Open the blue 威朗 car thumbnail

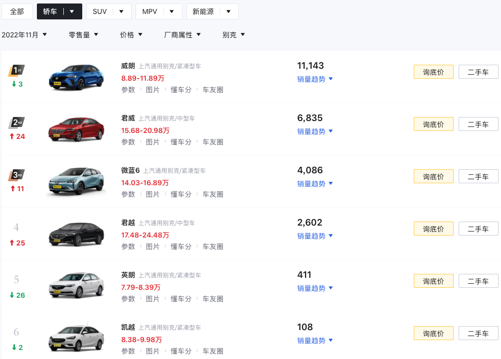[x=76, y=77]
